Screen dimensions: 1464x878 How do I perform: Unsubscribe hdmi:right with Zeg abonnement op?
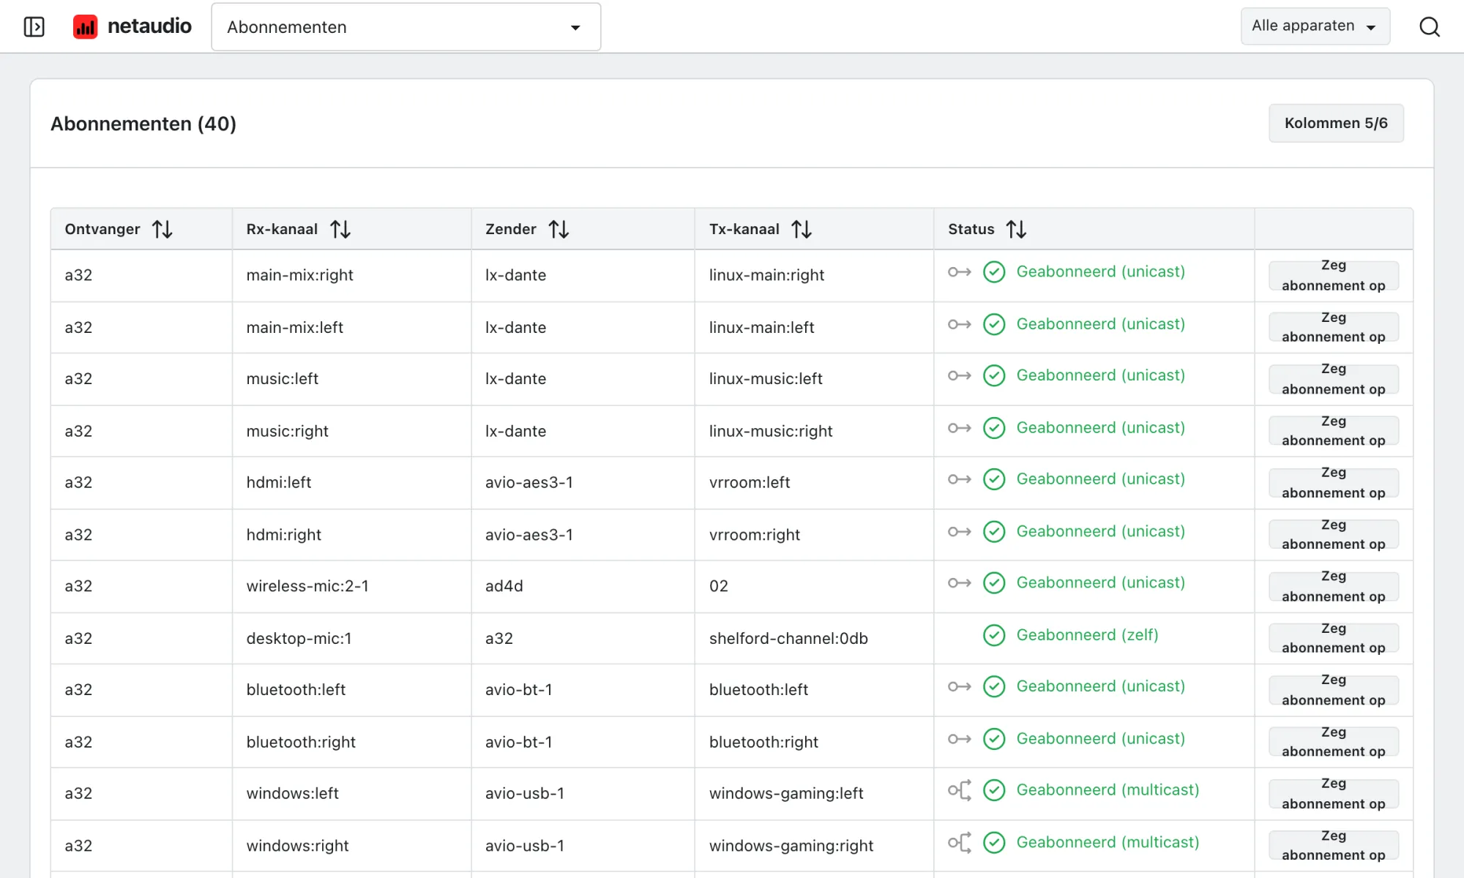pos(1334,535)
